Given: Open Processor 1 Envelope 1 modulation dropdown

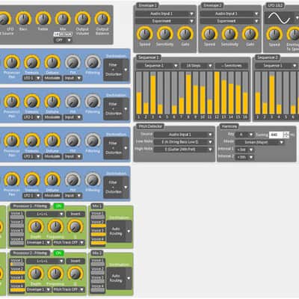Looking at the screenshot, I should (x=39, y=242).
